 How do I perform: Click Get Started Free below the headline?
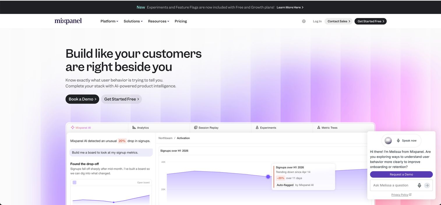pyautogui.click(x=121, y=99)
